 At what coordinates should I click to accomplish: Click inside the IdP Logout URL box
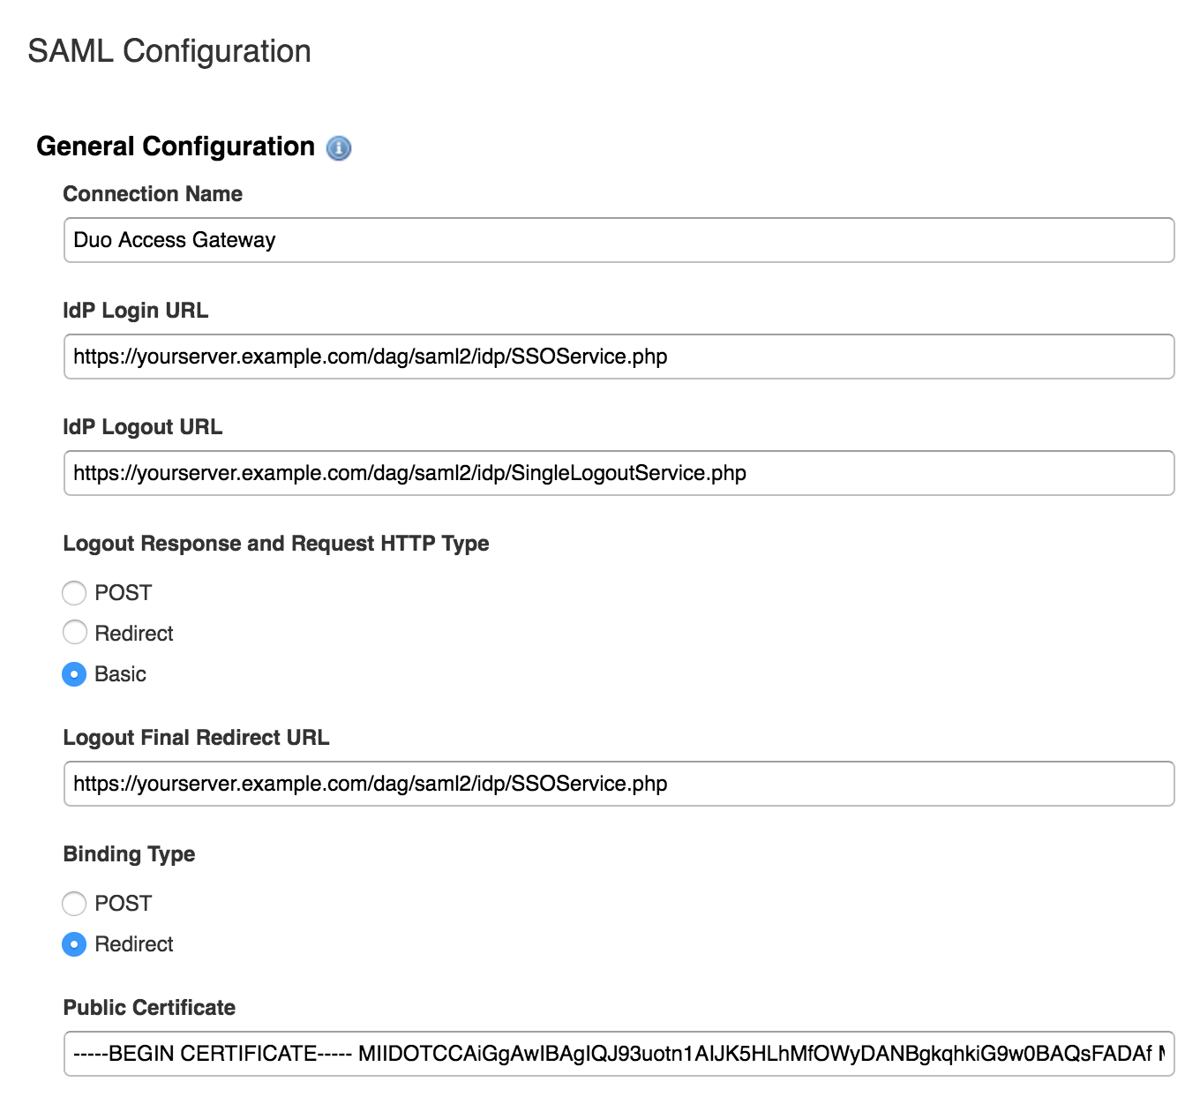pos(618,473)
